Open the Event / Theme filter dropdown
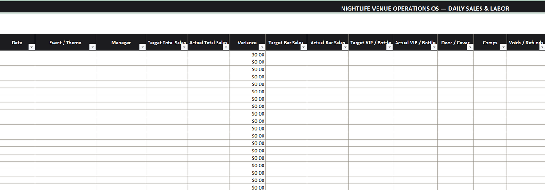 point(93,47)
